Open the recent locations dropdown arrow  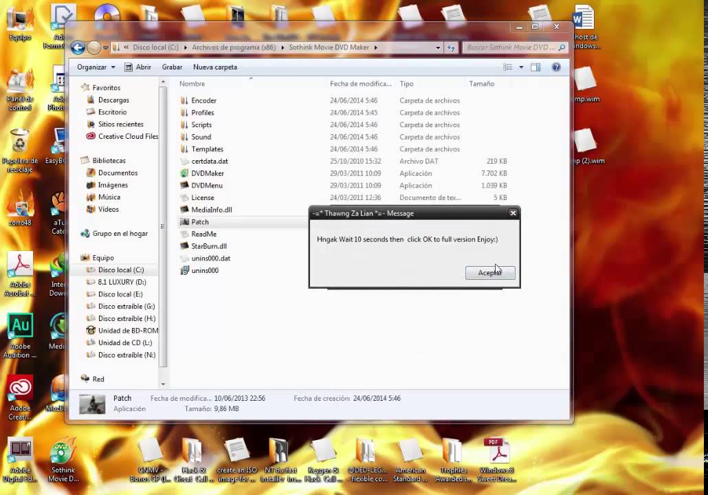point(106,47)
